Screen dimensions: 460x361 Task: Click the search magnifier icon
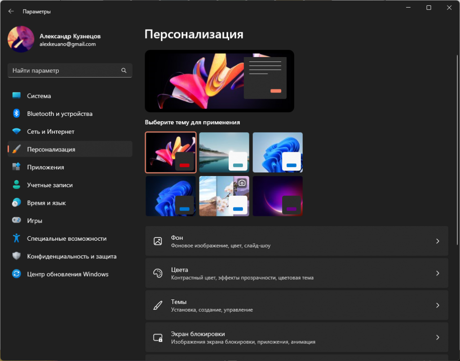point(124,70)
